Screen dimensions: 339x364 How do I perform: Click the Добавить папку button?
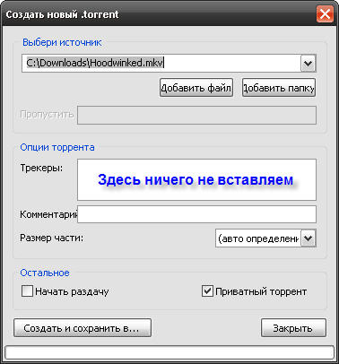click(x=279, y=88)
